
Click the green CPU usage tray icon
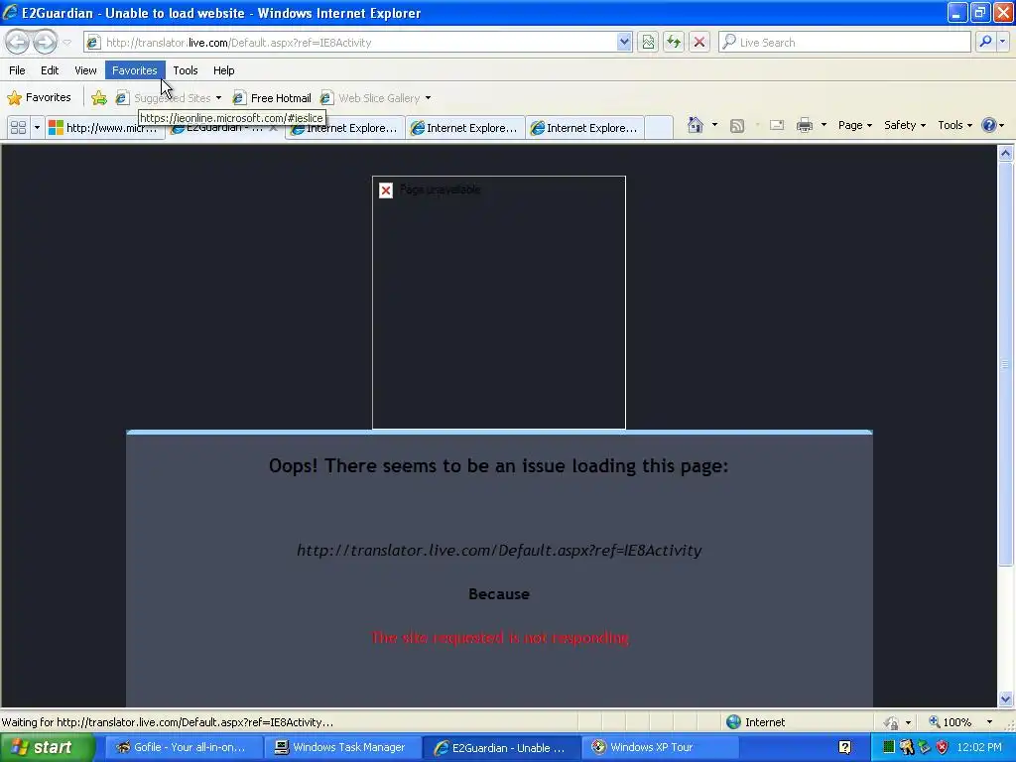888,747
